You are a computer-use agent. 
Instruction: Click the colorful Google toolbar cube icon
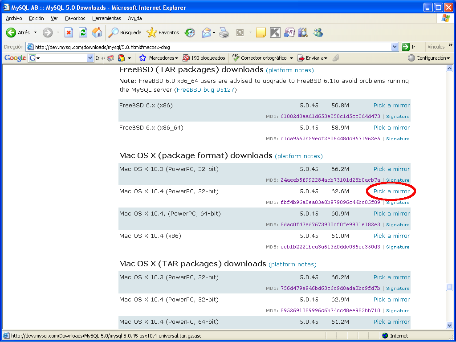[x=121, y=58]
